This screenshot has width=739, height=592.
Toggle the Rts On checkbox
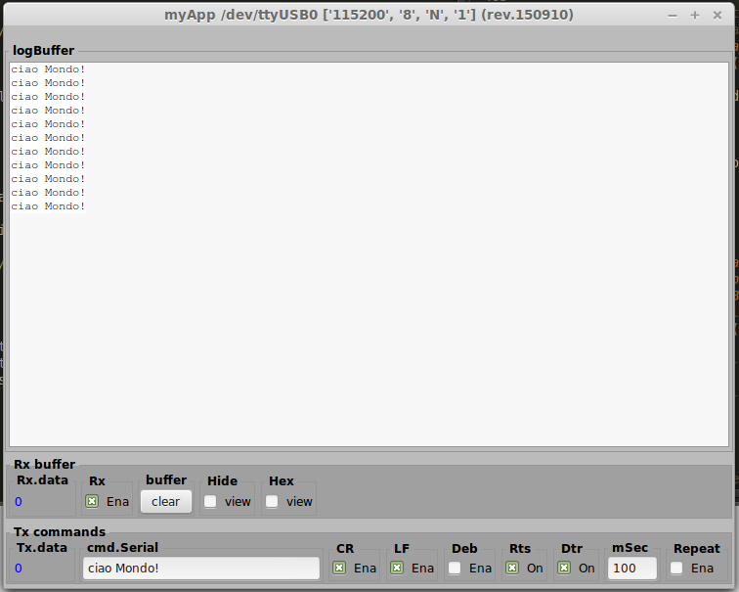[512, 568]
